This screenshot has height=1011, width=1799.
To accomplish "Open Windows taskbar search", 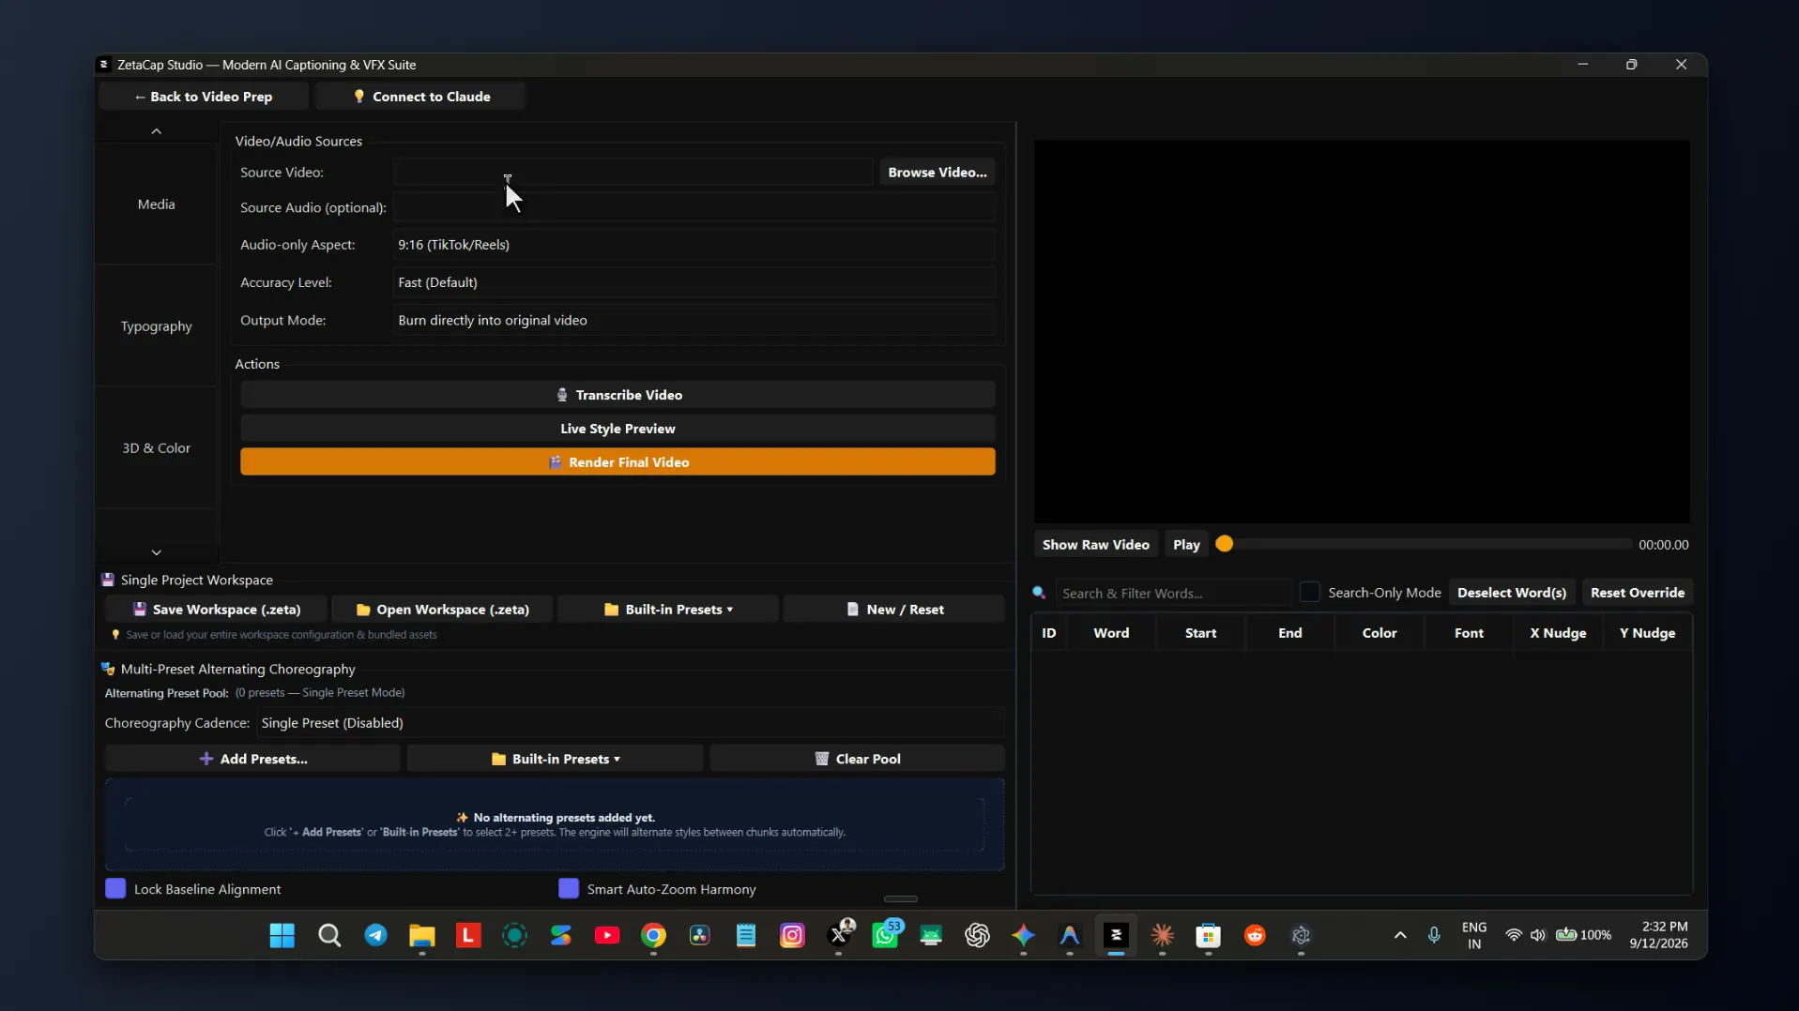I will (x=329, y=935).
